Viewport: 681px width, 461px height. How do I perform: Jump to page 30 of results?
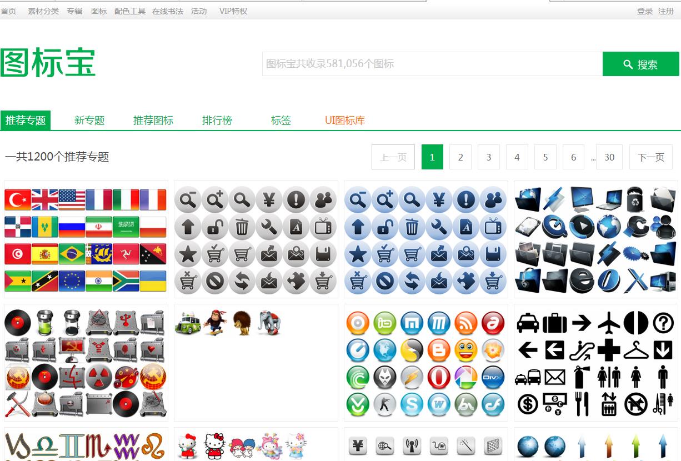609,157
